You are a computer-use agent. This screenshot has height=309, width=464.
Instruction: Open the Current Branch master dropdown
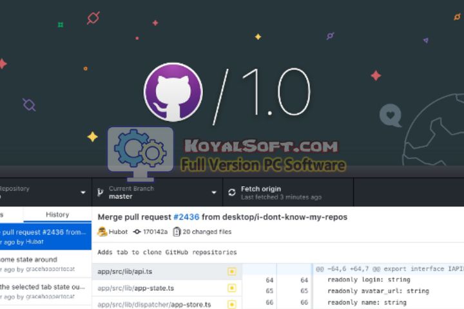coord(157,192)
